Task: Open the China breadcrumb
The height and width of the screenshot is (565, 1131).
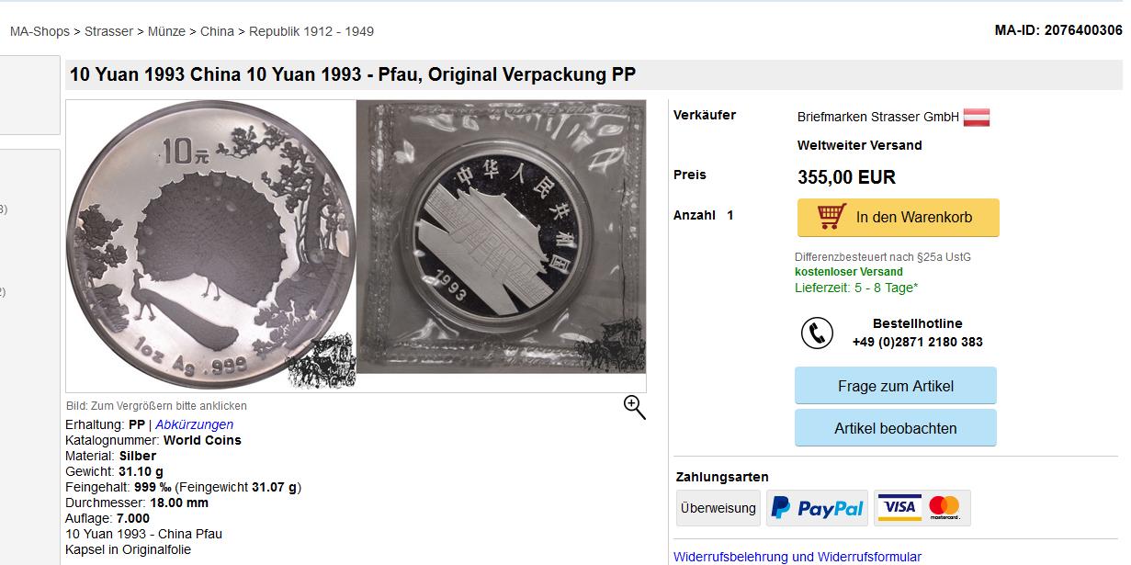Action: (217, 31)
